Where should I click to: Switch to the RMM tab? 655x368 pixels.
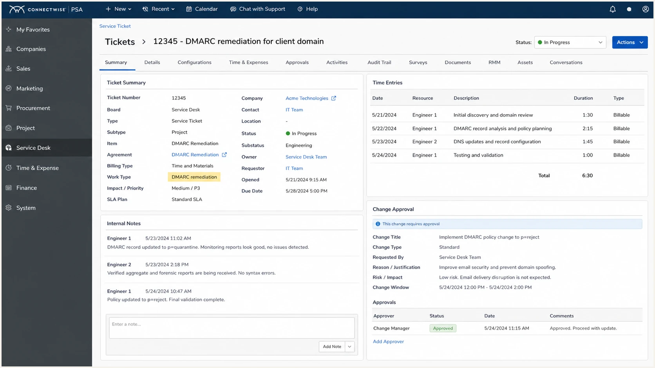[x=494, y=63]
